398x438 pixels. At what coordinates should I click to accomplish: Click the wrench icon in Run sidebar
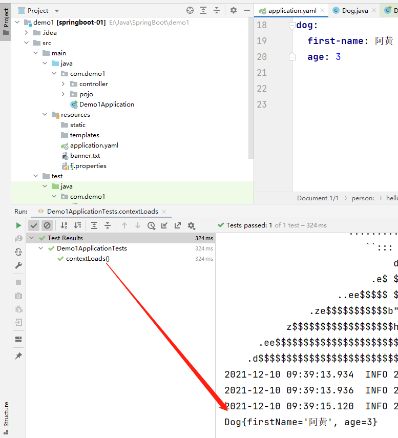click(x=18, y=265)
